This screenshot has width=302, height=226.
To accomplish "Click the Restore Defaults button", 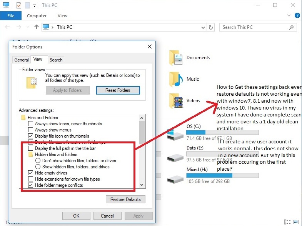I will [125, 199].
